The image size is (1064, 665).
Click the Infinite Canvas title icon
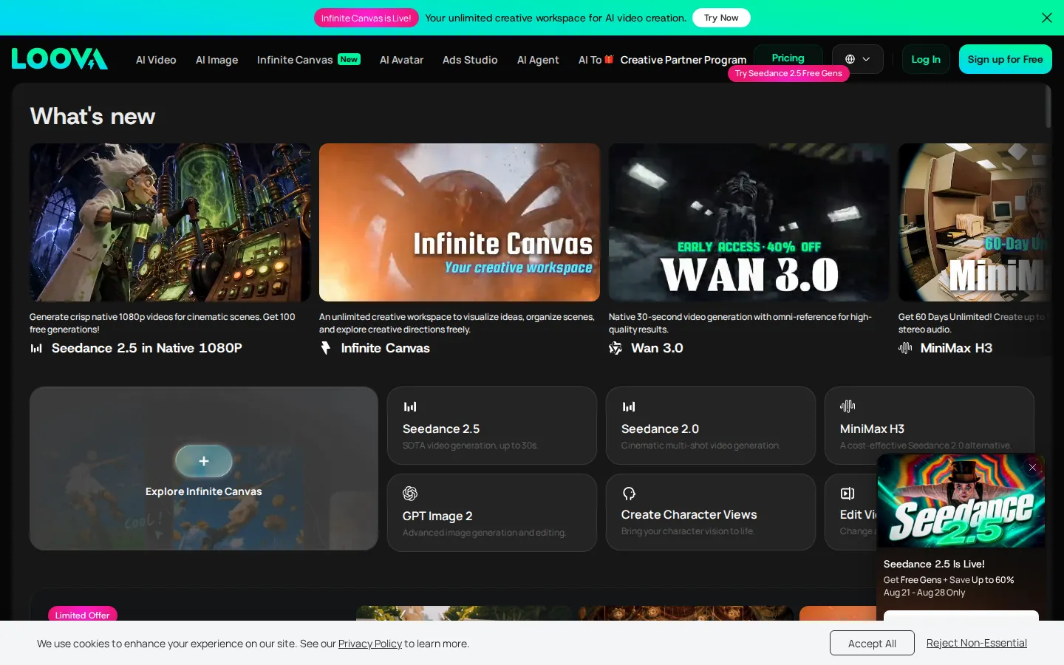point(326,348)
